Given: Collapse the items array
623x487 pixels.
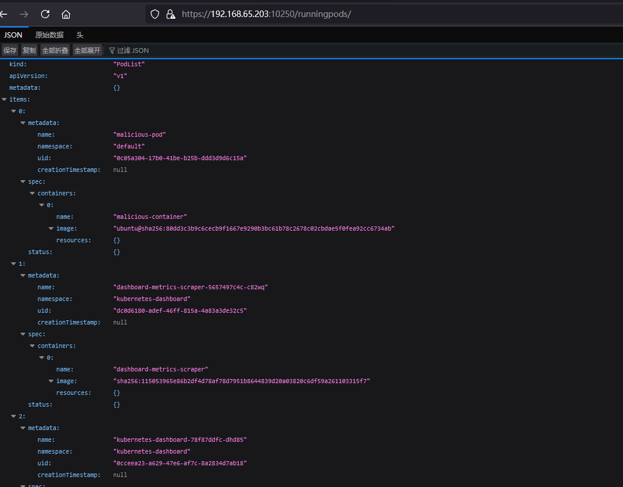Looking at the screenshot, I should 4,99.
